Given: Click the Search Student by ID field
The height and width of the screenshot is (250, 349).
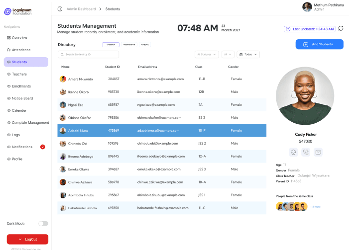Looking at the screenshot, I should (x=88, y=55).
